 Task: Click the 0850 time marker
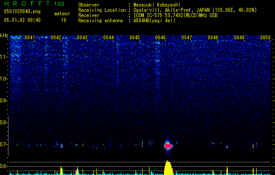[x=265, y=38]
